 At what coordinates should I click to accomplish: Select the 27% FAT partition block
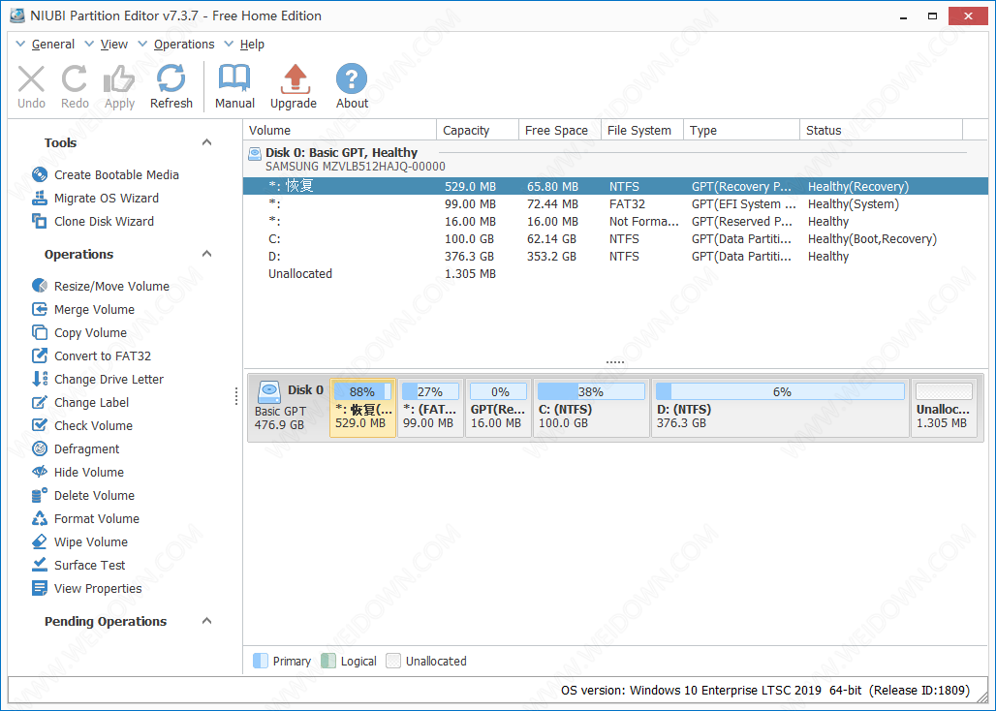[x=431, y=408]
